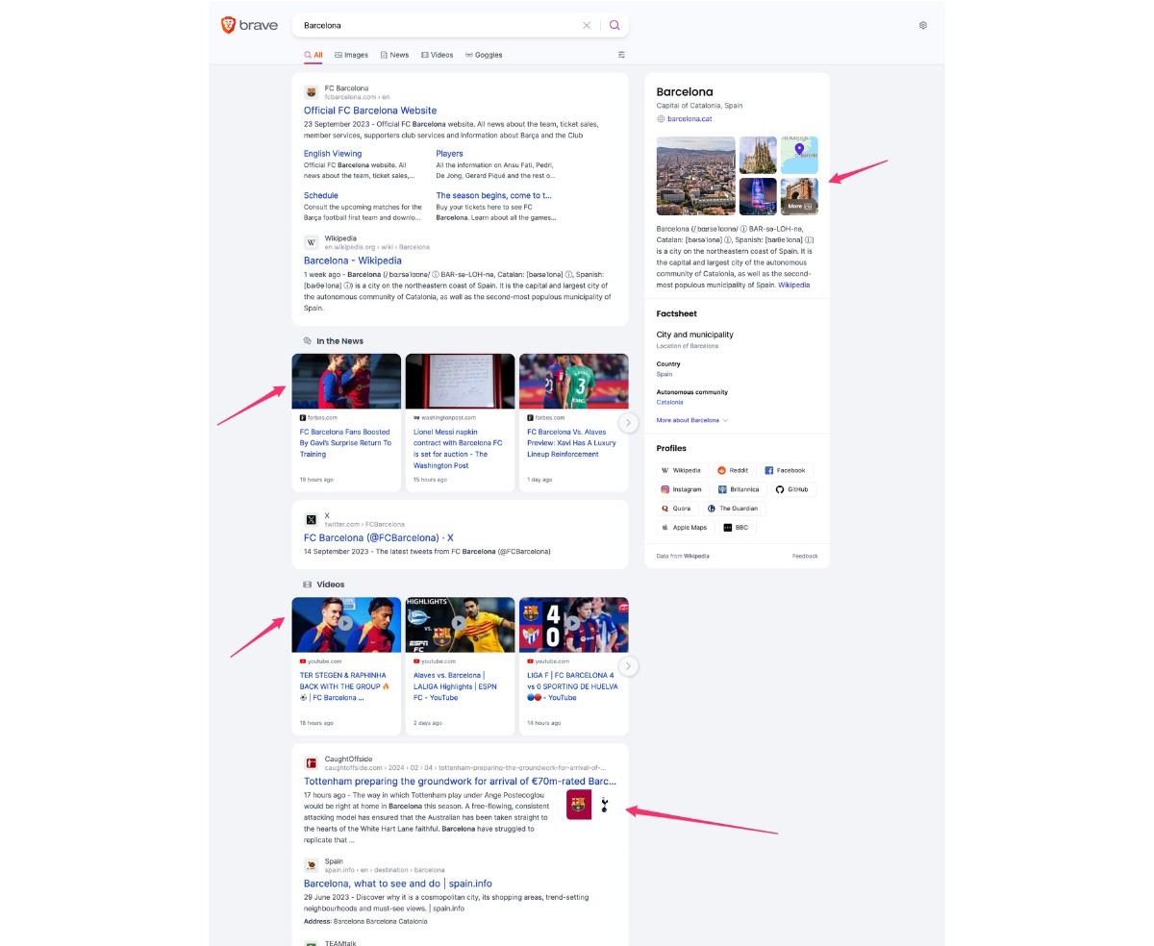
Task: Open Schedule sublink
Action: 321,195
